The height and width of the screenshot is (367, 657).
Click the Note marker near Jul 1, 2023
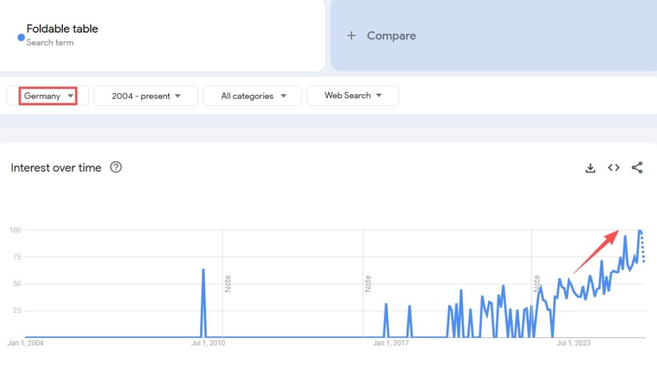coord(536,284)
